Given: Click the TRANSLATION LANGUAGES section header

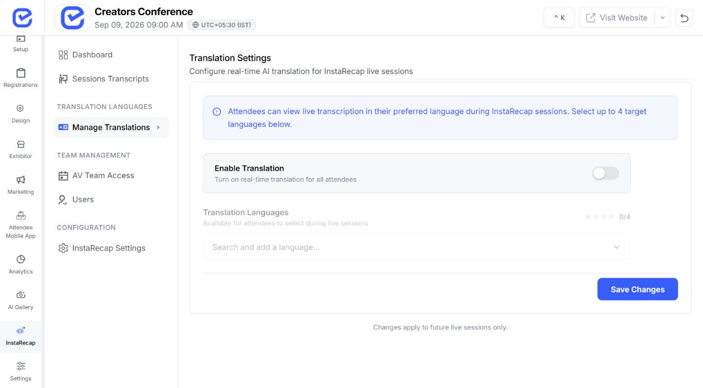Looking at the screenshot, I should click(104, 107).
